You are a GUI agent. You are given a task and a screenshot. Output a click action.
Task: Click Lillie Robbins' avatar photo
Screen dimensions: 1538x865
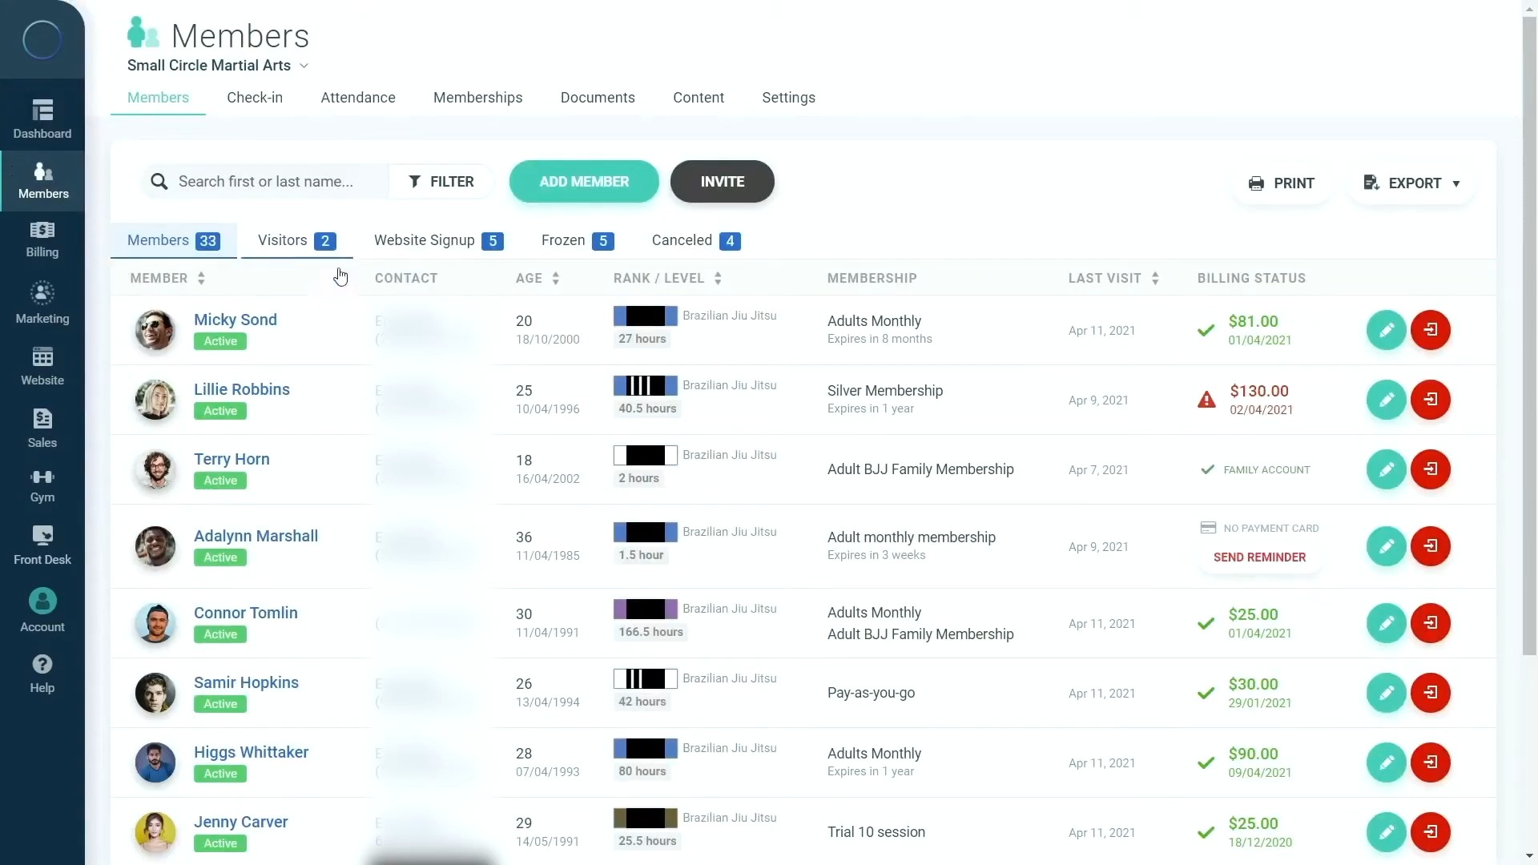click(155, 400)
